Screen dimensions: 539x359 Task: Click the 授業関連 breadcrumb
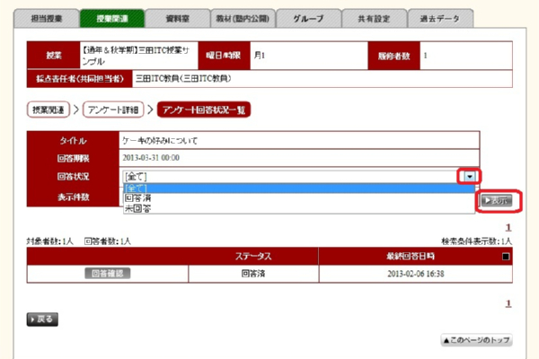coord(50,110)
